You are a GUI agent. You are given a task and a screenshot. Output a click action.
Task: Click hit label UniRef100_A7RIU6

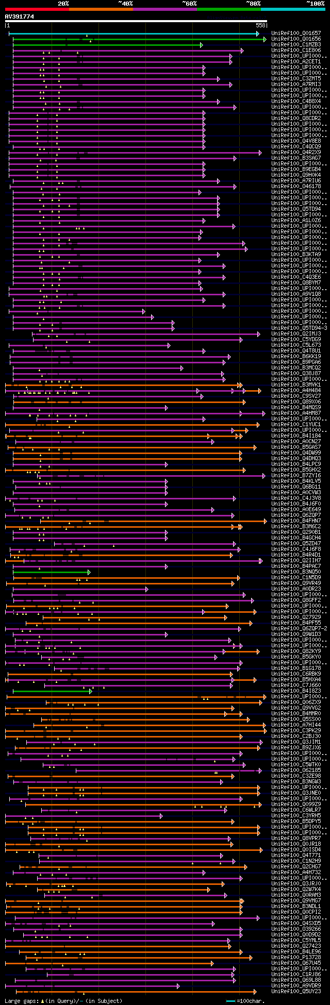click(x=296, y=181)
